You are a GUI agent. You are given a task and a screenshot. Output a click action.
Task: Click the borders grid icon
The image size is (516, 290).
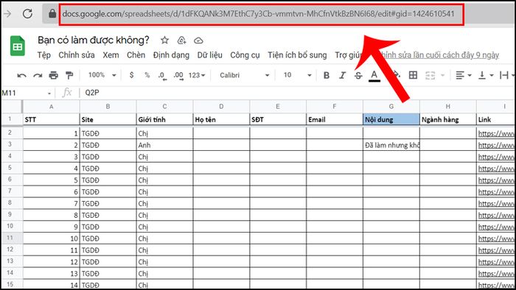click(x=413, y=75)
